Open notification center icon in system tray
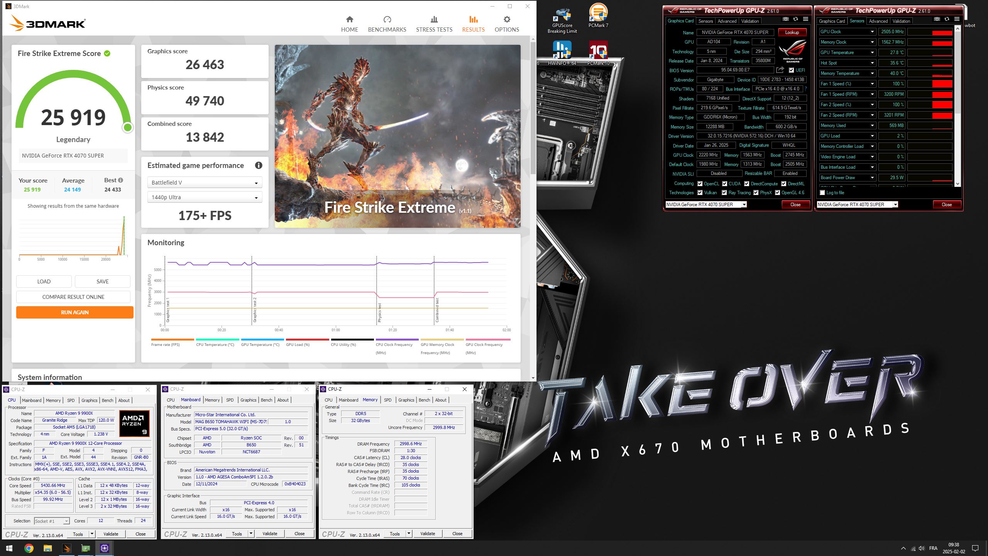The height and width of the screenshot is (556, 988). pyautogui.click(x=975, y=548)
